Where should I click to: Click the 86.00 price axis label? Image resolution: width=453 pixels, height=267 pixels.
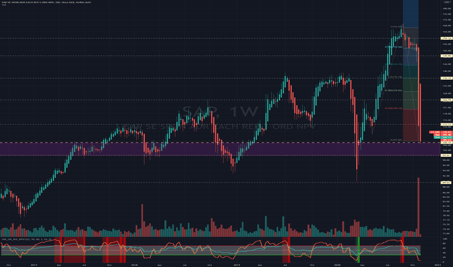447,193
